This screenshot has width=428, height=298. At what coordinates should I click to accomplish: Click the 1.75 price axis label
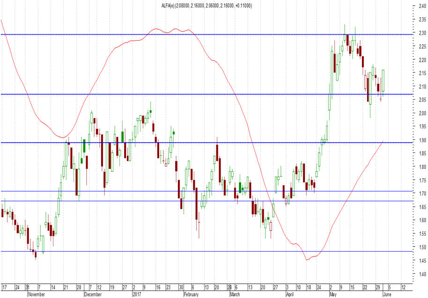point(422,181)
